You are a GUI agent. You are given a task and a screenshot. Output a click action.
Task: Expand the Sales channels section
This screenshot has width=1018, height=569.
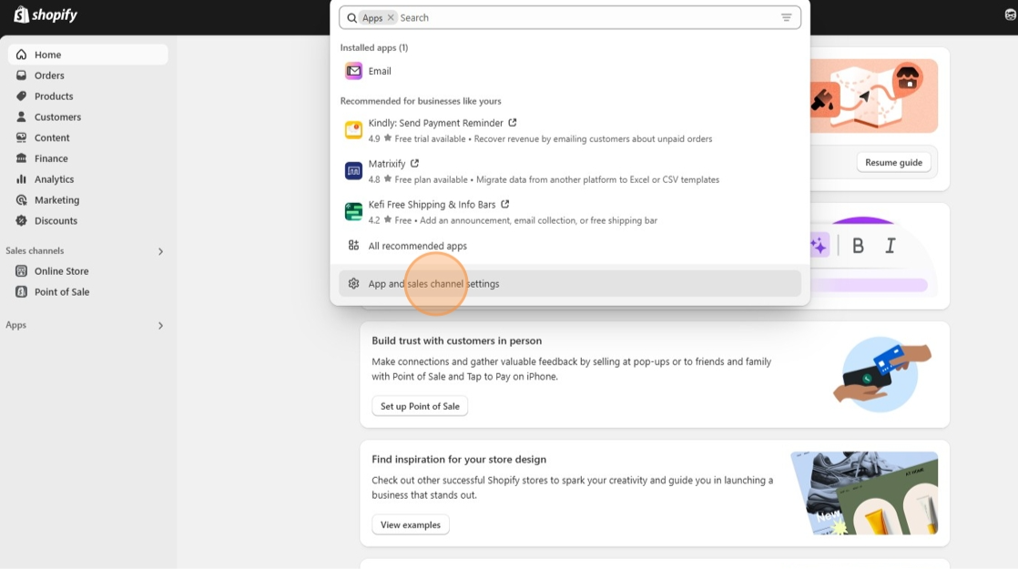[x=160, y=251]
